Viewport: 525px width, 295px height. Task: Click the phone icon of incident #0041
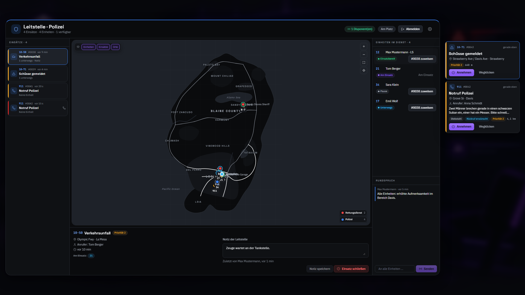click(x=14, y=91)
